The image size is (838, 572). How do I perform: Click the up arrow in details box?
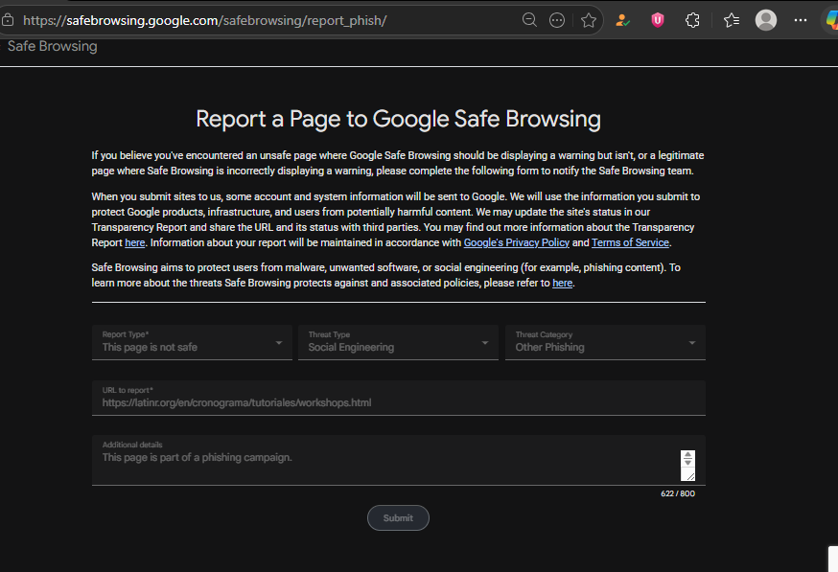pos(687,454)
